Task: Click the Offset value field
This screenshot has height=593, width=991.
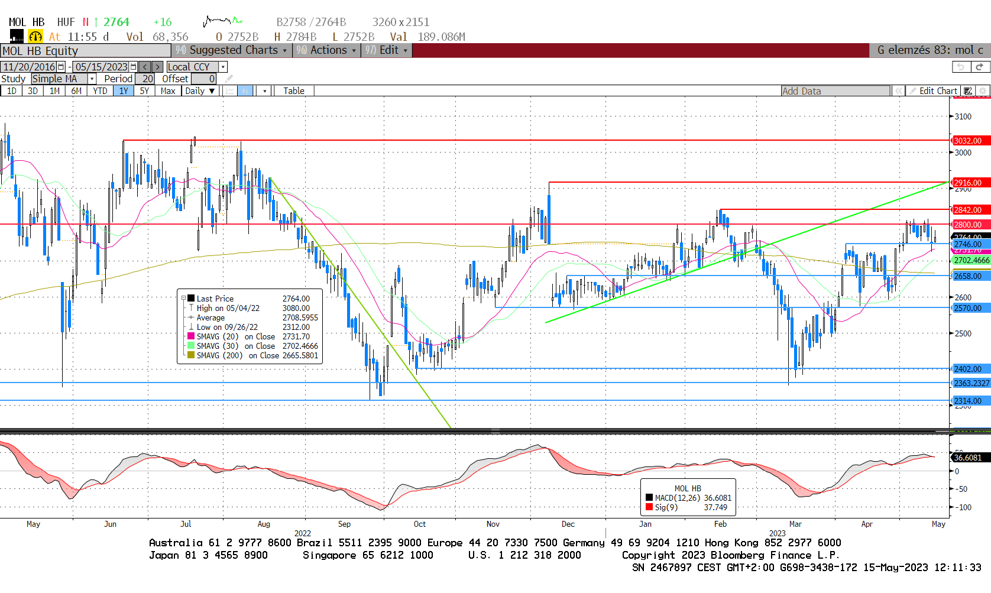Action: 203,79
